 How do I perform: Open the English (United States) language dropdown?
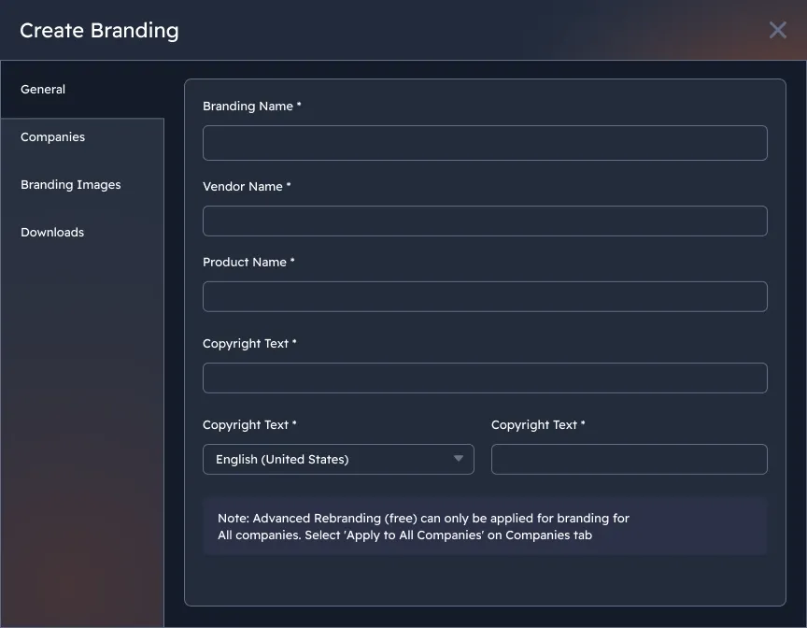[x=327, y=460]
